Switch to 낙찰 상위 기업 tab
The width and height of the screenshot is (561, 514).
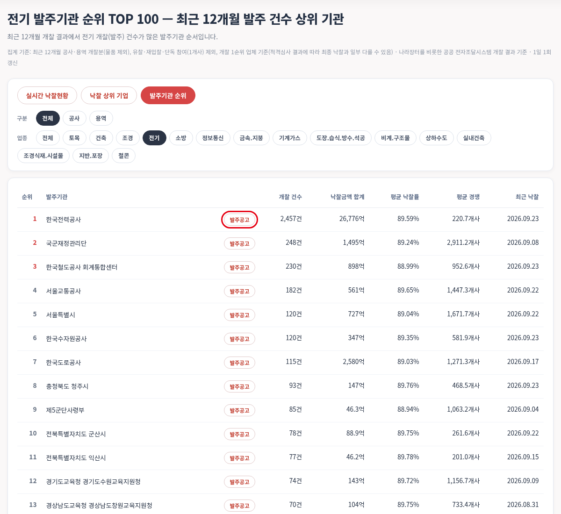point(109,95)
